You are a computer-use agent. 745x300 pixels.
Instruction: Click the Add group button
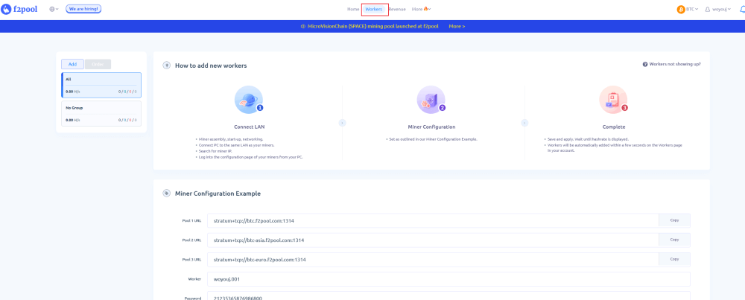(x=72, y=64)
